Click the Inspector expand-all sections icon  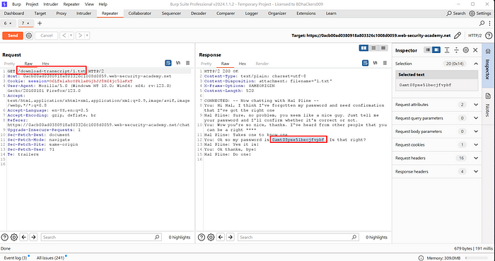447,50
